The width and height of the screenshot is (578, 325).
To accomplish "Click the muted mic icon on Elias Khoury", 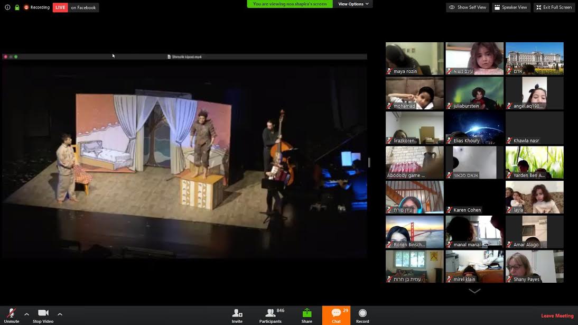I will point(449,141).
